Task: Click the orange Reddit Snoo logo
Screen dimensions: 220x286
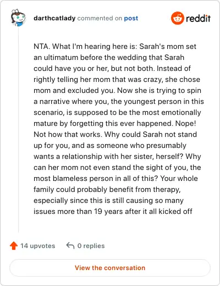Action: (177, 18)
